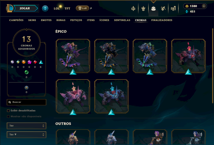Switch to the SKINS tab
The image size is (214, 145).
click(x=32, y=20)
